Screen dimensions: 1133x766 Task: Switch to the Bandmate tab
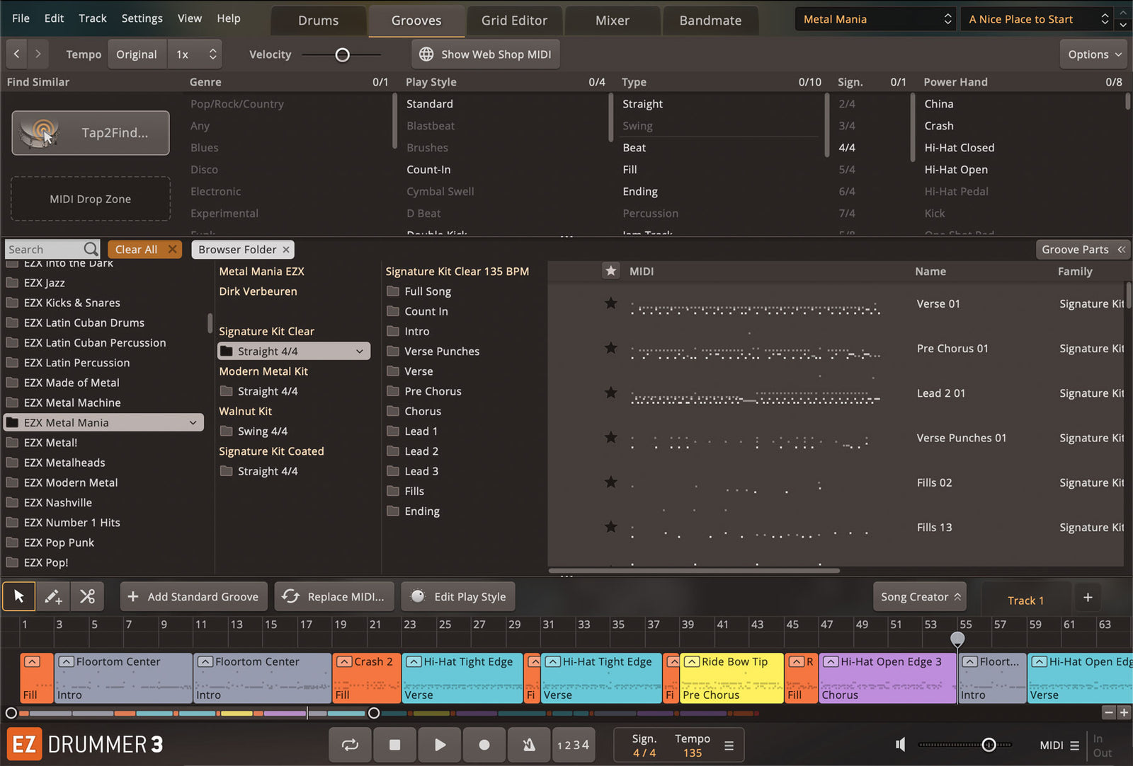click(710, 21)
